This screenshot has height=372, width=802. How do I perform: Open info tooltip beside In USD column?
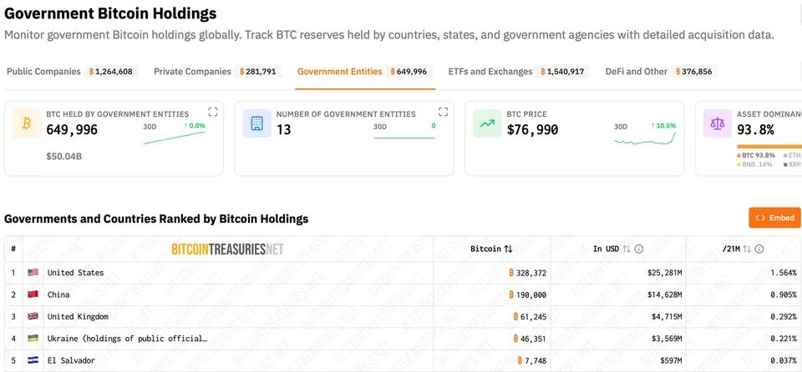click(x=639, y=249)
